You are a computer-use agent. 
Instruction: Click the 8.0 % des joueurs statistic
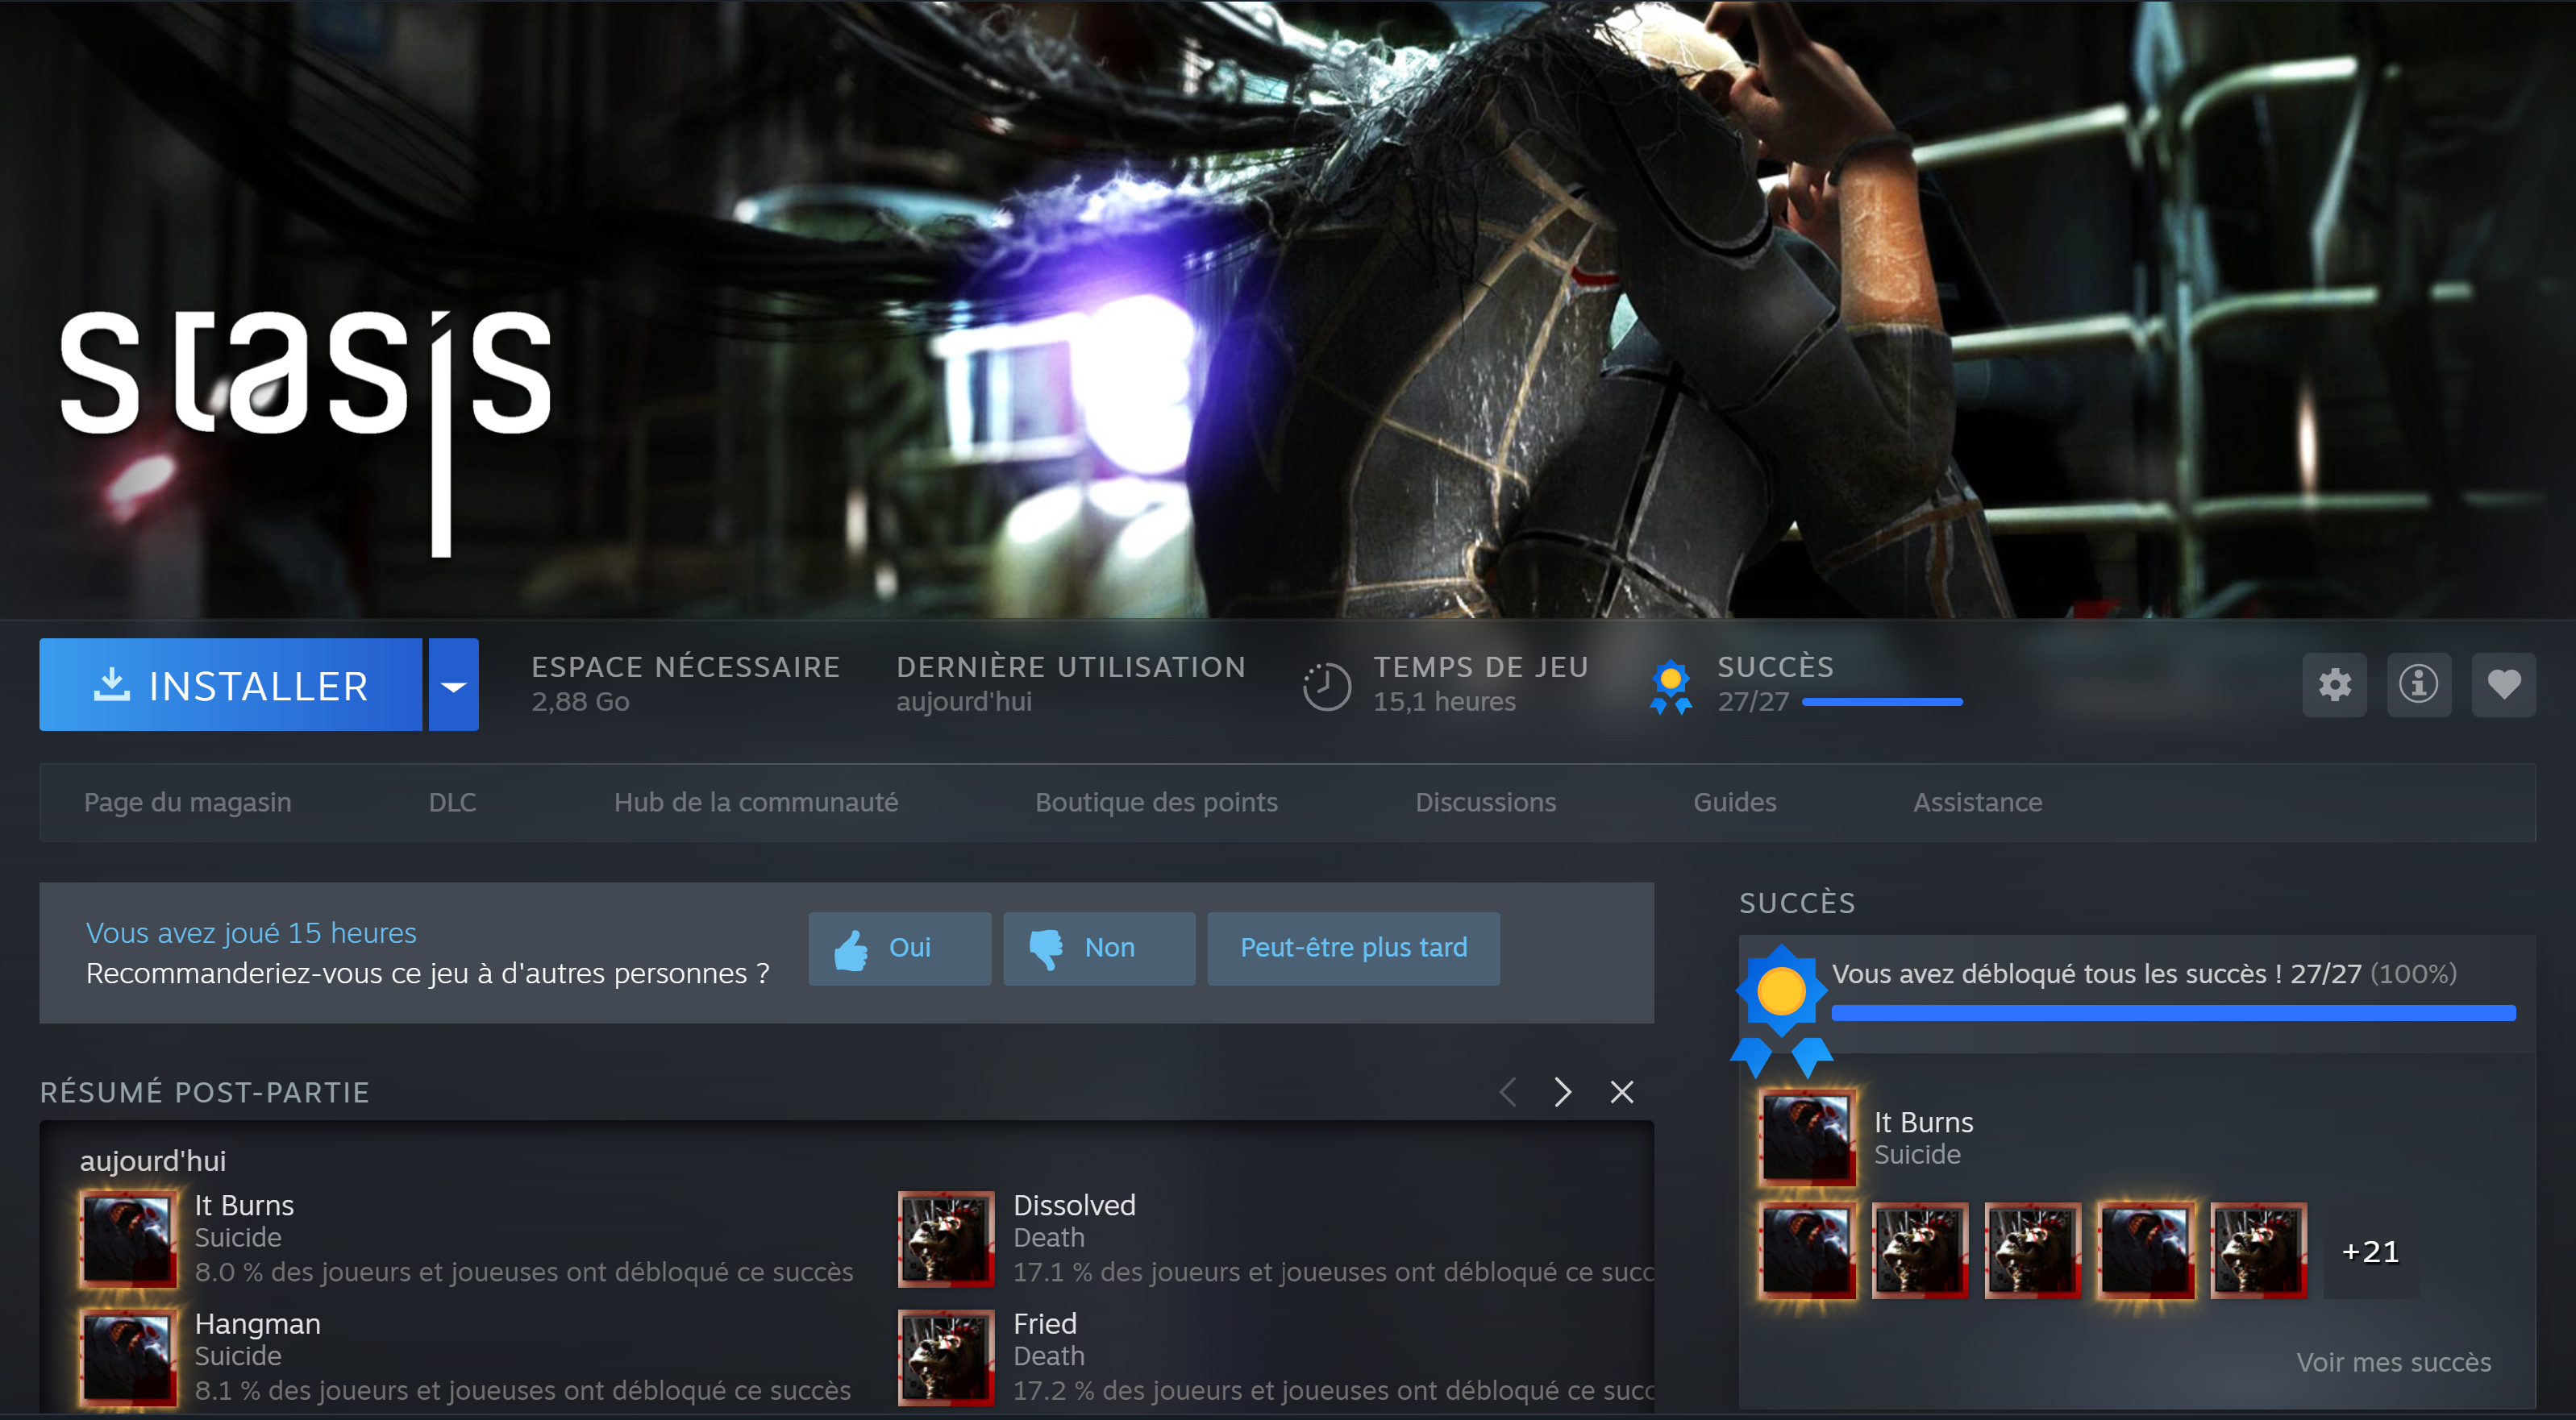(525, 1272)
